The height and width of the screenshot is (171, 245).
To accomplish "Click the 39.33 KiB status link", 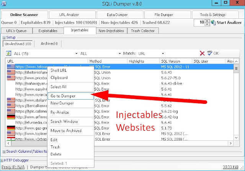I will click(x=230, y=167).
